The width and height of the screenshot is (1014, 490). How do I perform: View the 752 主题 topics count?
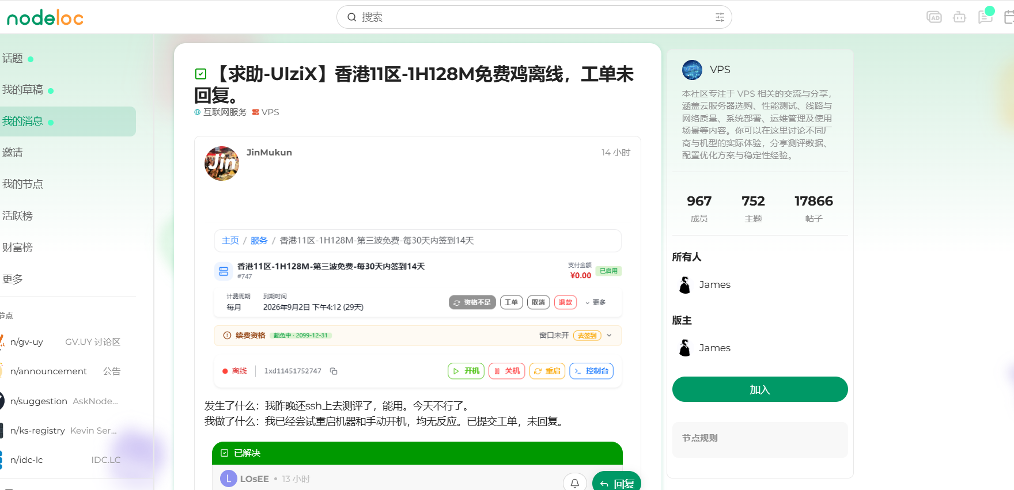click(754, 208)
